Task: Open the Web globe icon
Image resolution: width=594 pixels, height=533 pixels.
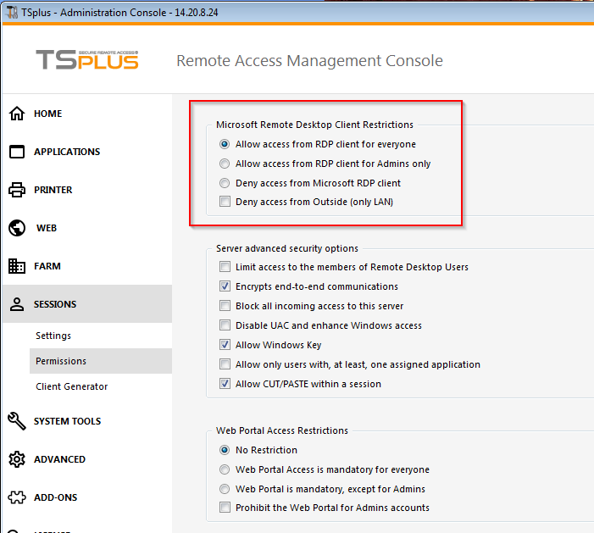Action: point(17,229)
